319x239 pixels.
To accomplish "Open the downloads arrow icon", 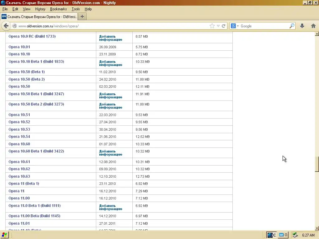I will 302,26.
